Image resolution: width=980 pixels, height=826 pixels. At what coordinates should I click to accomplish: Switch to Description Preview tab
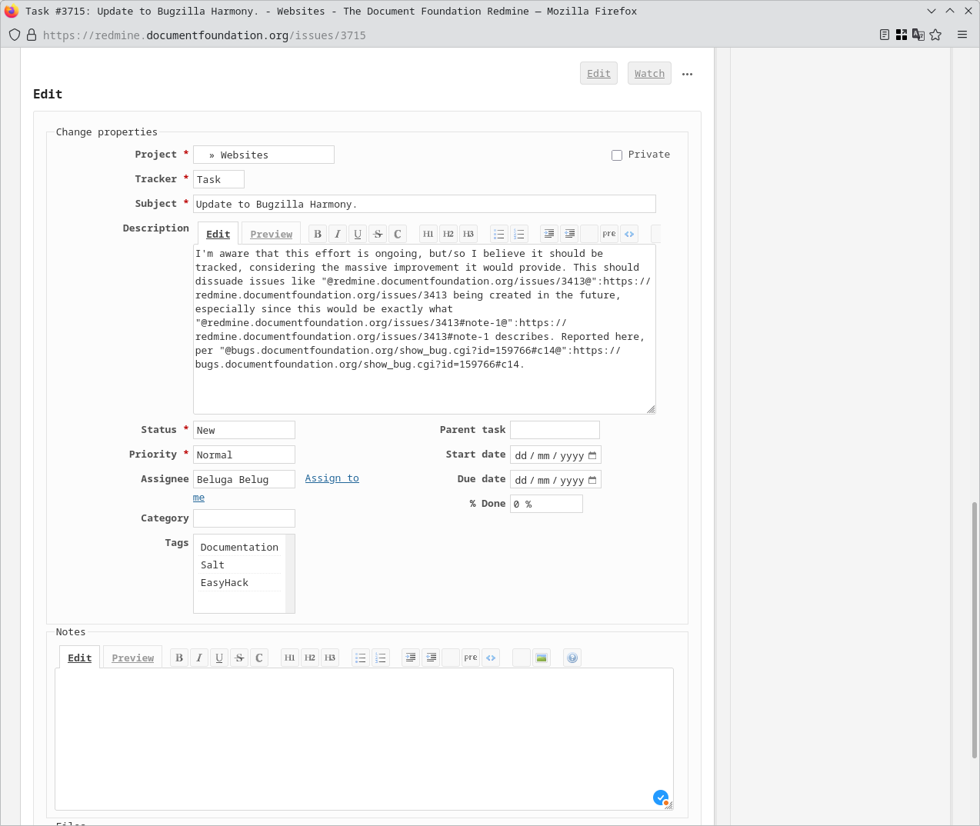pyautogui.click(x=271, y=234)
